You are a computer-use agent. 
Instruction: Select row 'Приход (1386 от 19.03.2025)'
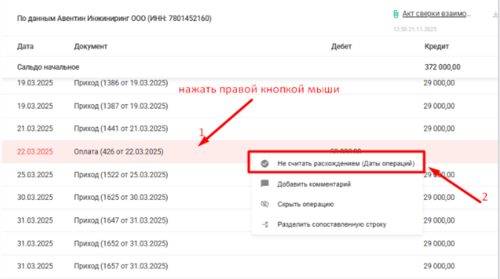coord(250,84)
